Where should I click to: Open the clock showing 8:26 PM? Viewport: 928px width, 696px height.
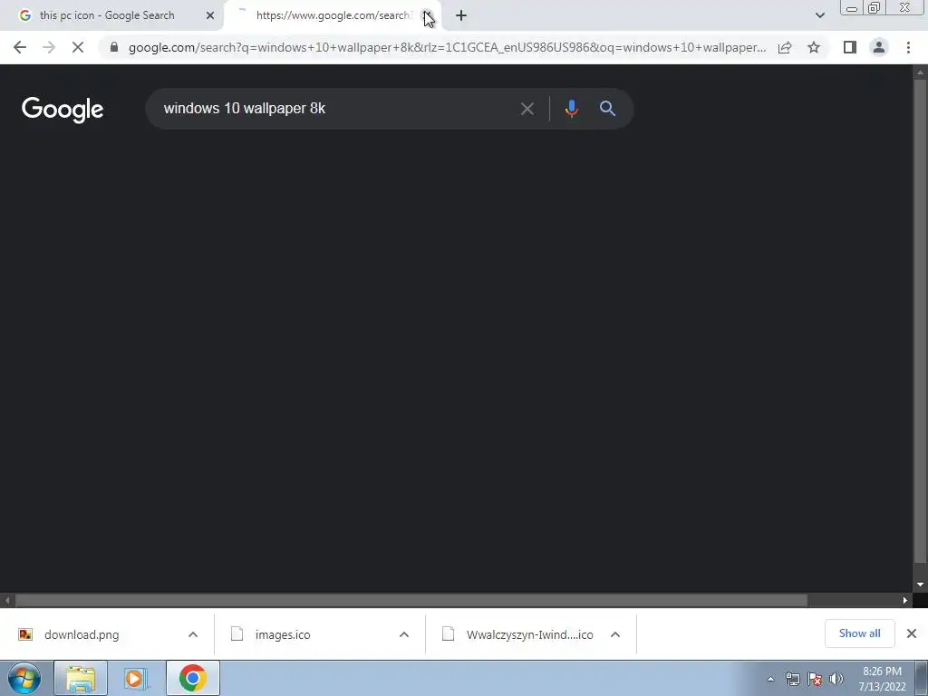pos(882,679)
